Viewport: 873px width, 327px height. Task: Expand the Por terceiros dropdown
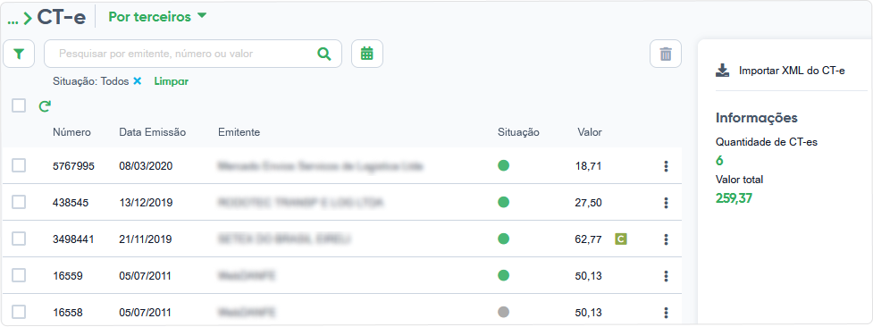coord(157,17)
